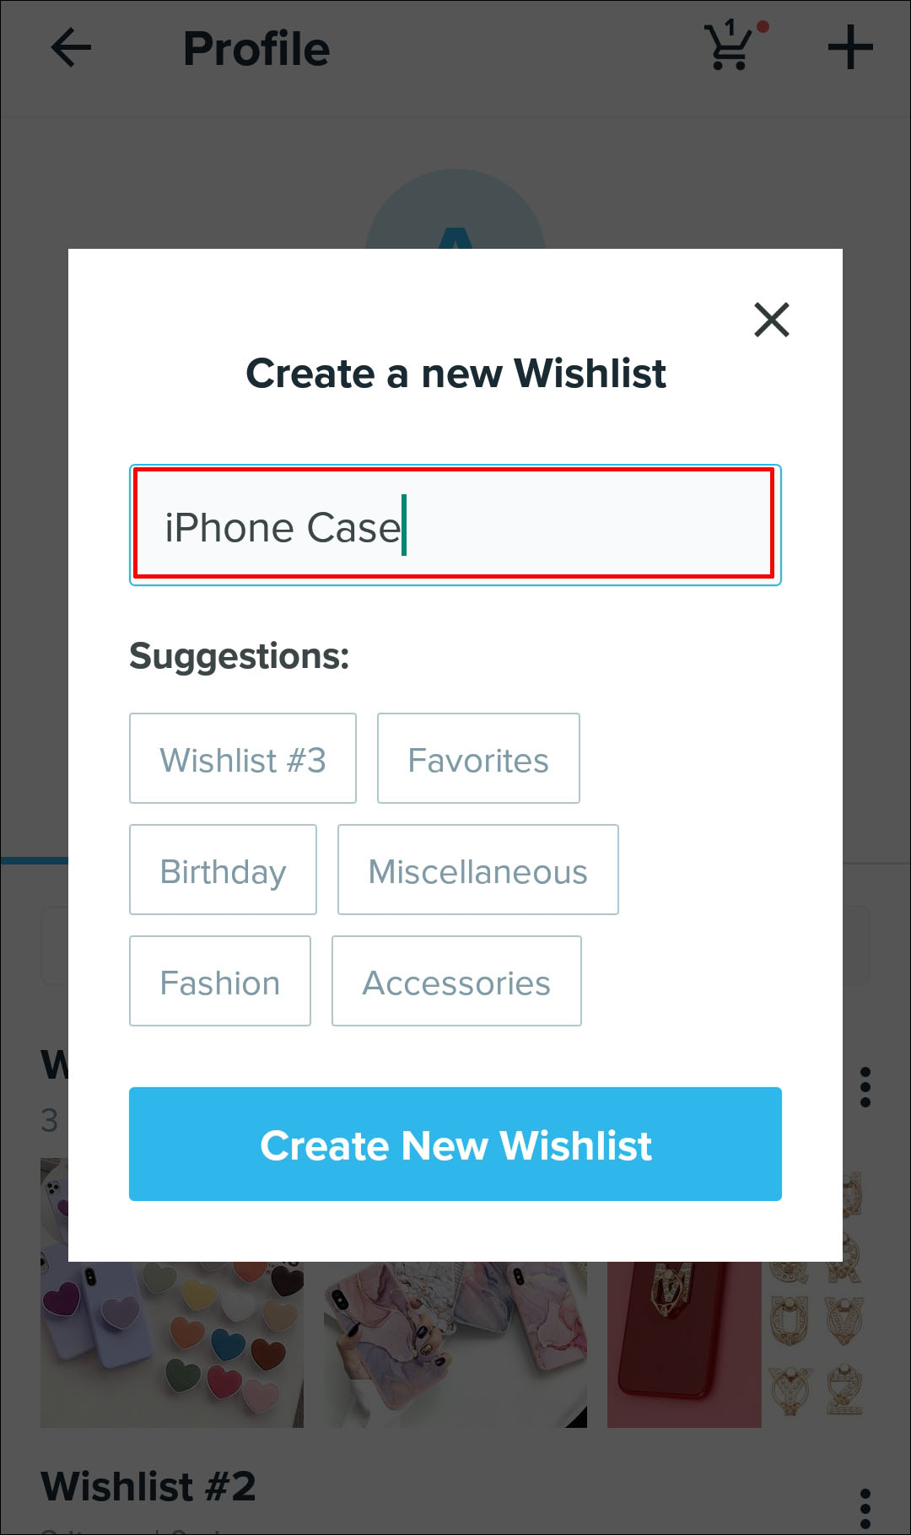
Task: Tap the Profile page title
Action: click(x=256, y=49)
